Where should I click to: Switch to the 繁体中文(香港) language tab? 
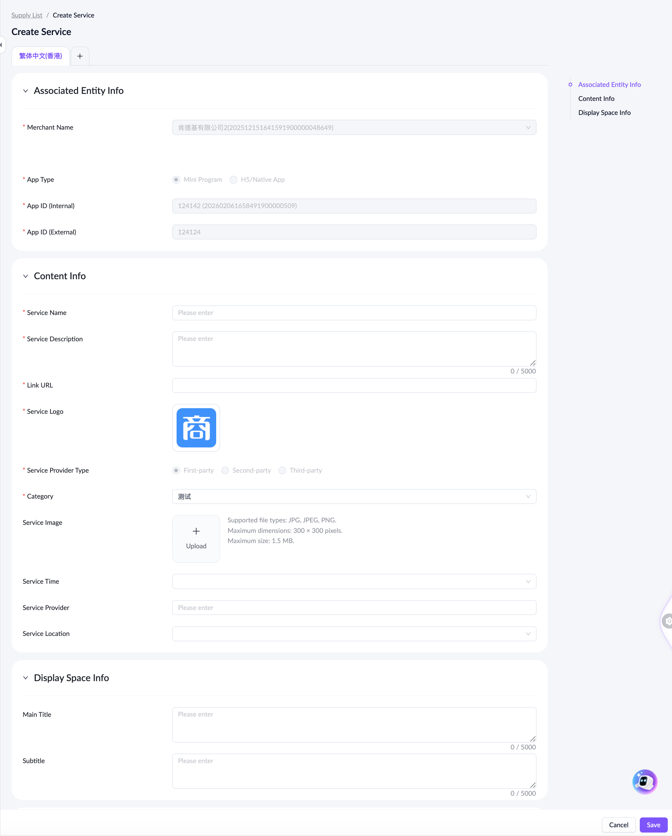pyautogui.click(x=41, y=56)
